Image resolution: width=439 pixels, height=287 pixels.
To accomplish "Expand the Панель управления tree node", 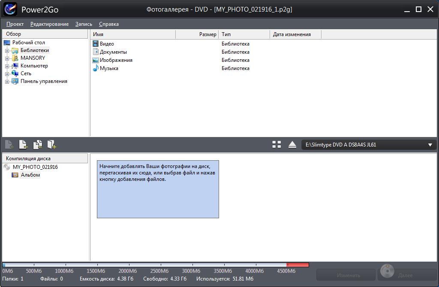I will [7, 82].
